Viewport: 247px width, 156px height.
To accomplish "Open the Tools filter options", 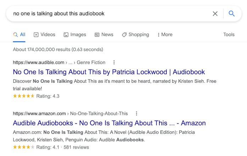I will pyautogui.click(x=229, y=35).
